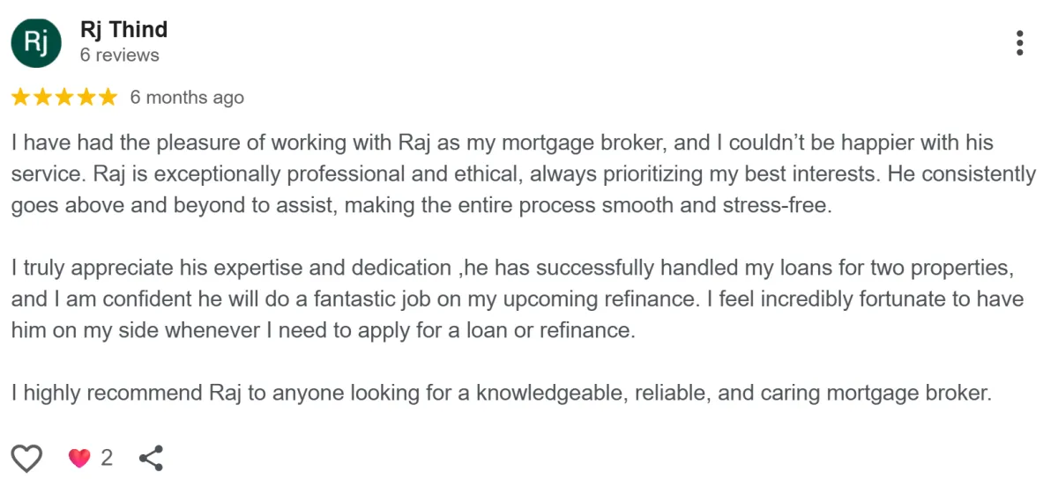Screen dimensions: 1058x479
Task: Click the line beginning "goes above and beyond"
Action: 421,206
